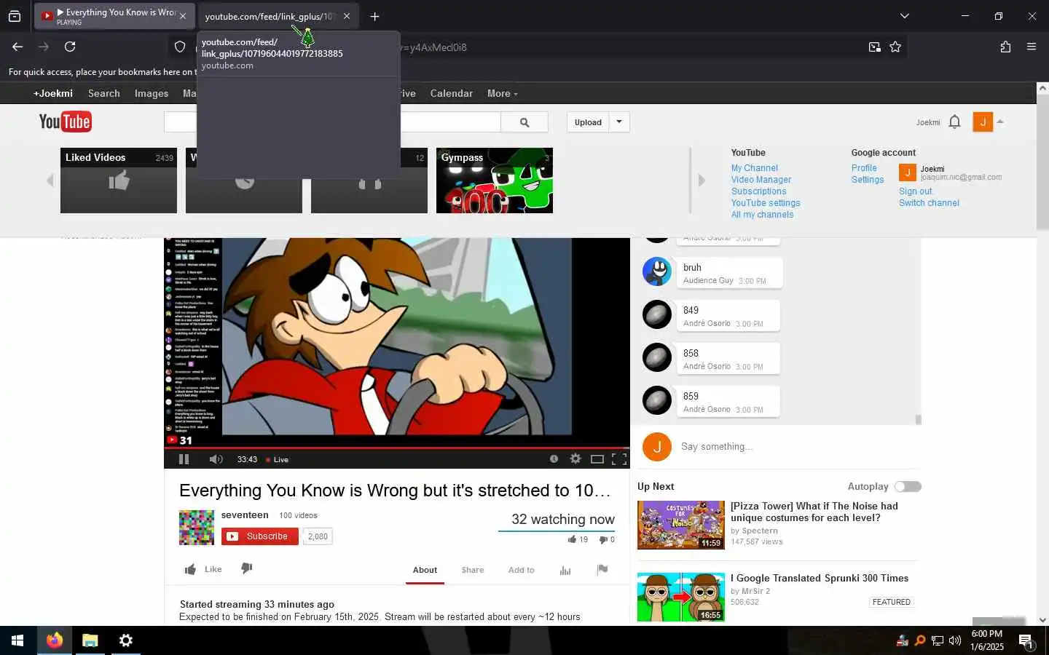The image size is (1049, 655).
Task: Open Firefox extensions menu
Action: [x=1005, y=47]
